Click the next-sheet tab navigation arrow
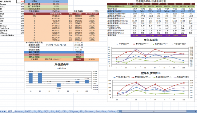The height and width of the screenshot is (113, 197). (x=2, y=111)
